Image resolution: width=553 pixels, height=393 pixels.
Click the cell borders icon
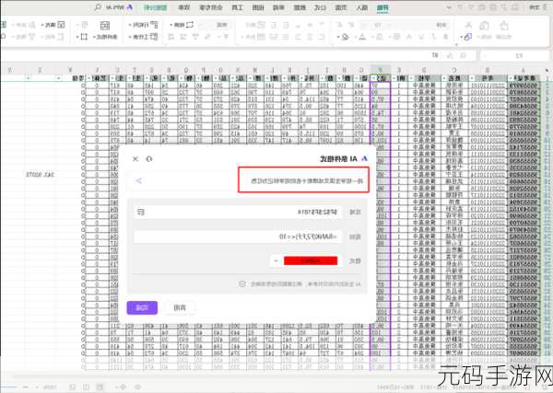396,37
